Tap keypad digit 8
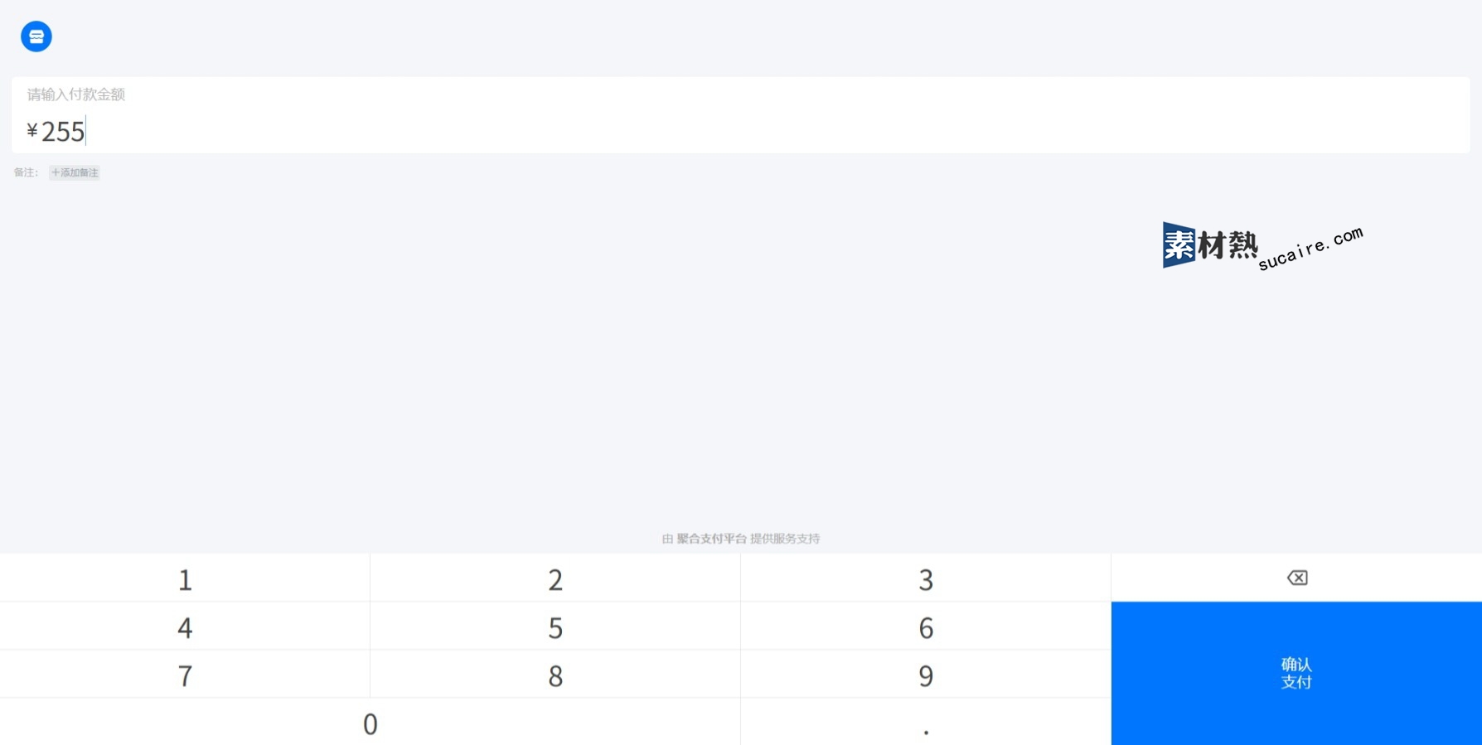 (555, 674)
